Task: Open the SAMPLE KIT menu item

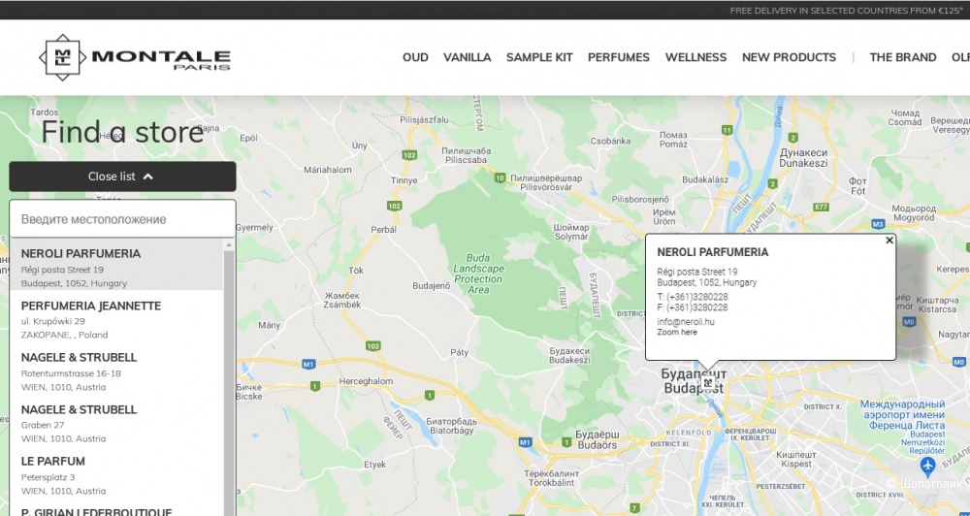Action: tap(539, 57)
